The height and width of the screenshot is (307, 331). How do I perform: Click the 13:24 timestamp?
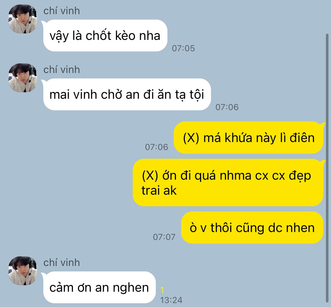[171, 300]
